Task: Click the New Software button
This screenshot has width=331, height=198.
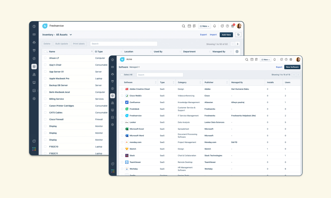Action: click(292, 67)
